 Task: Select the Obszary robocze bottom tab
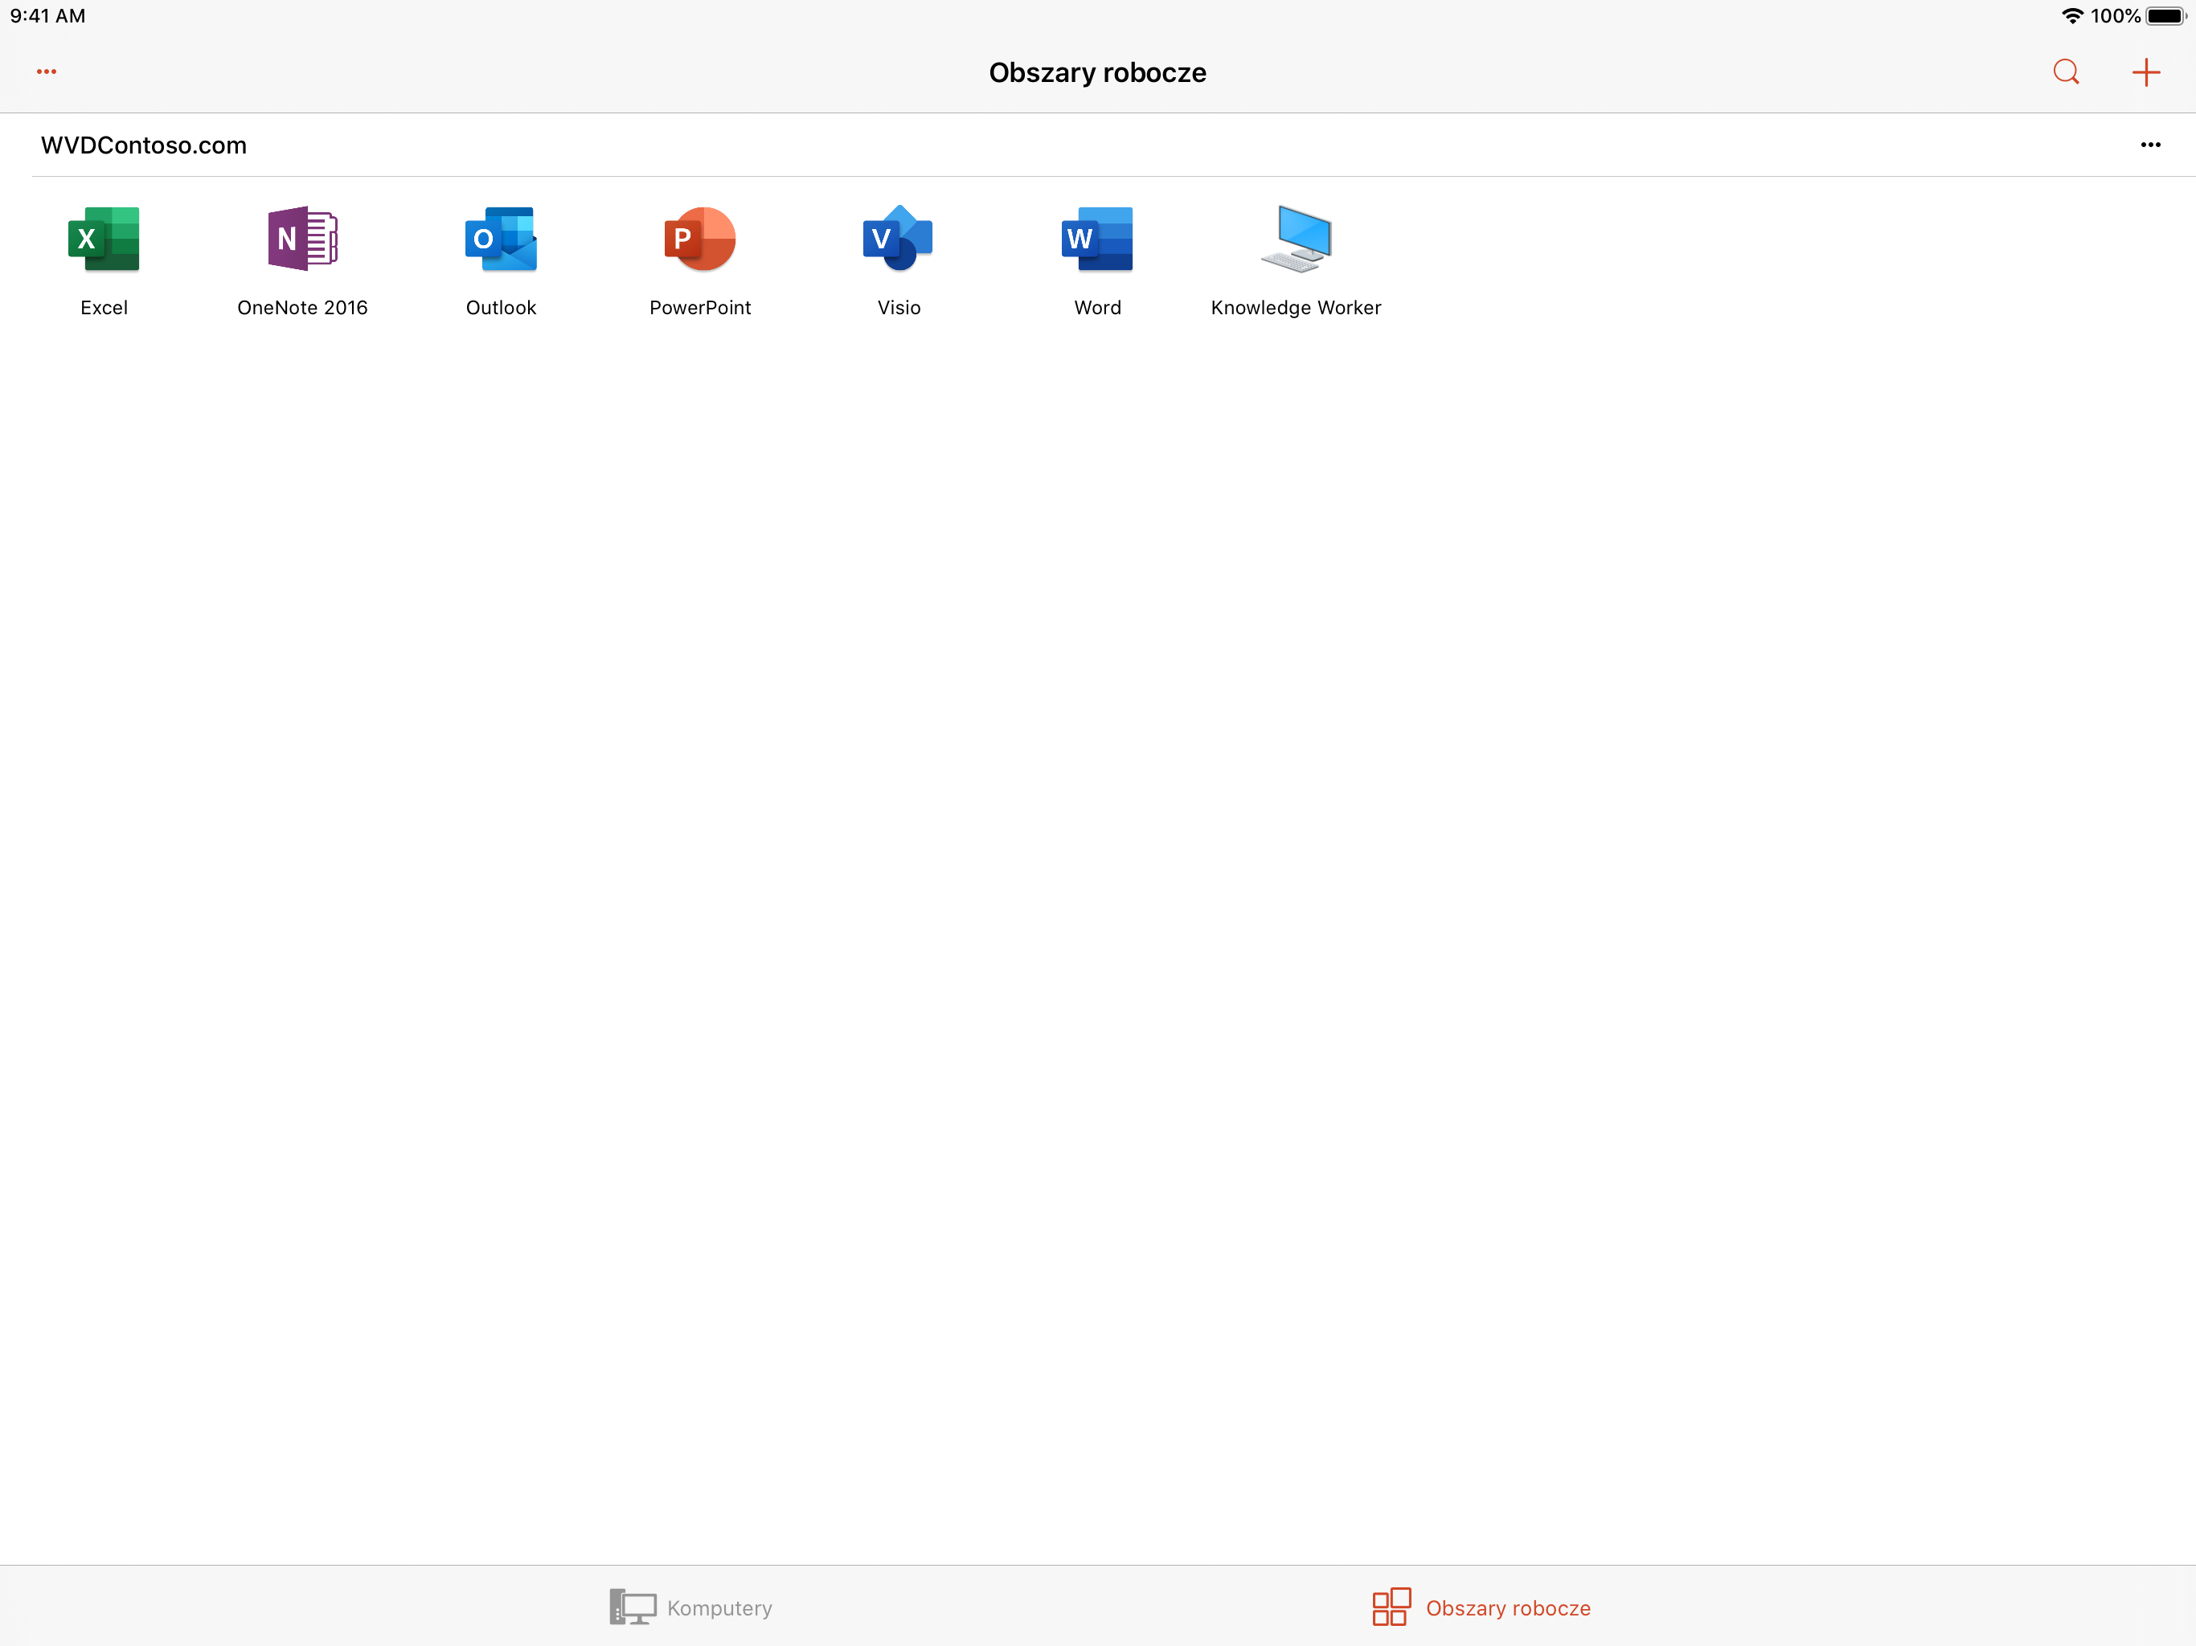tap(1481, 1607)
